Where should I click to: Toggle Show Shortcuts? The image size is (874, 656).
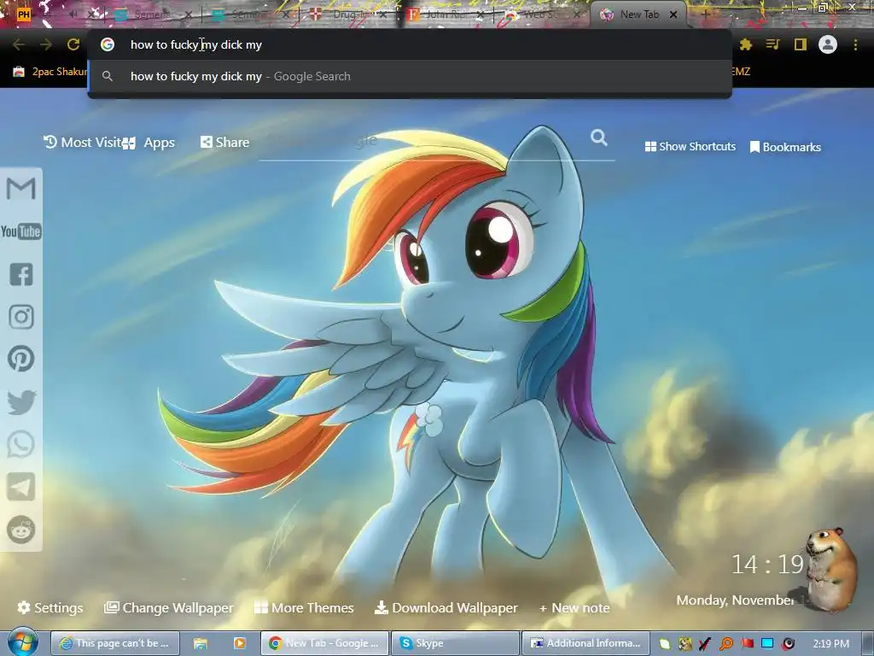tap(690, 147)
